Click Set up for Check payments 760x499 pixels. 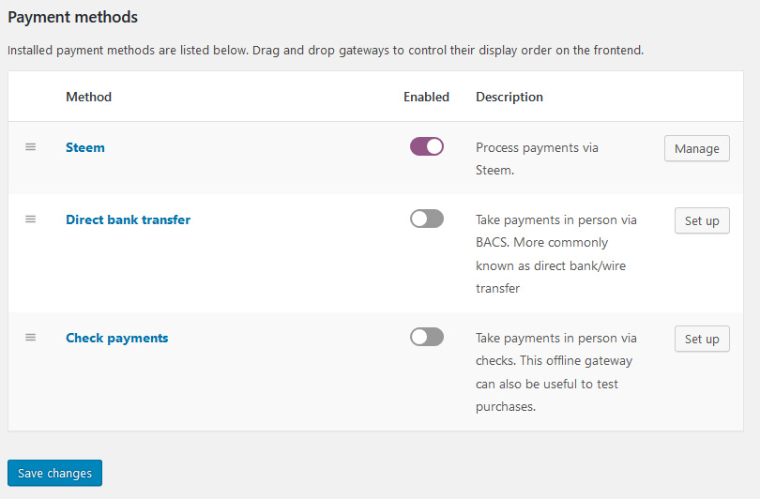[702, 340]
